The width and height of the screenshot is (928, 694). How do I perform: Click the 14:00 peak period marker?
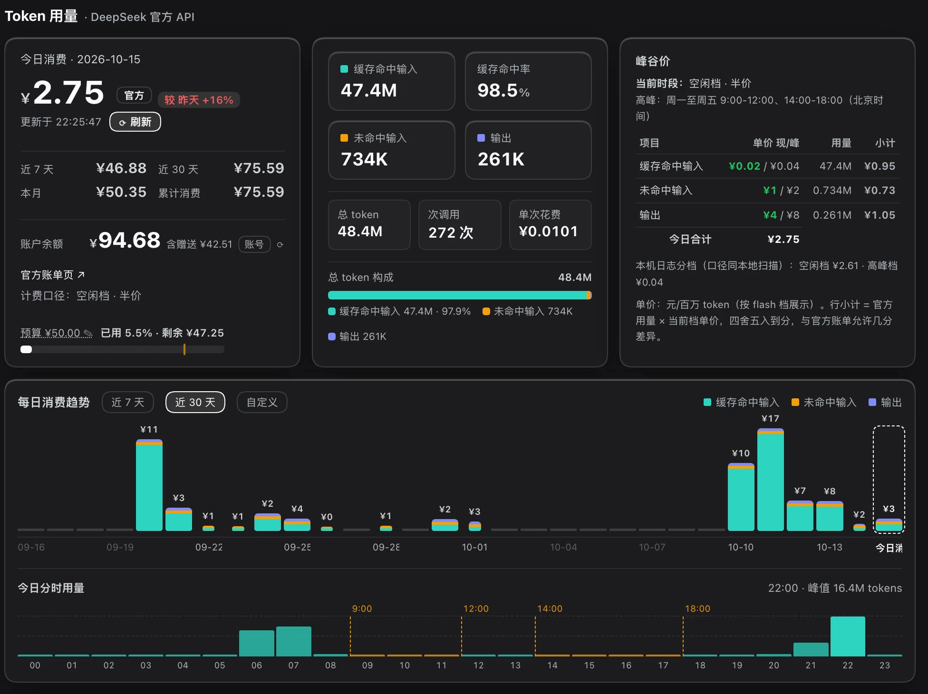[550, 608]
